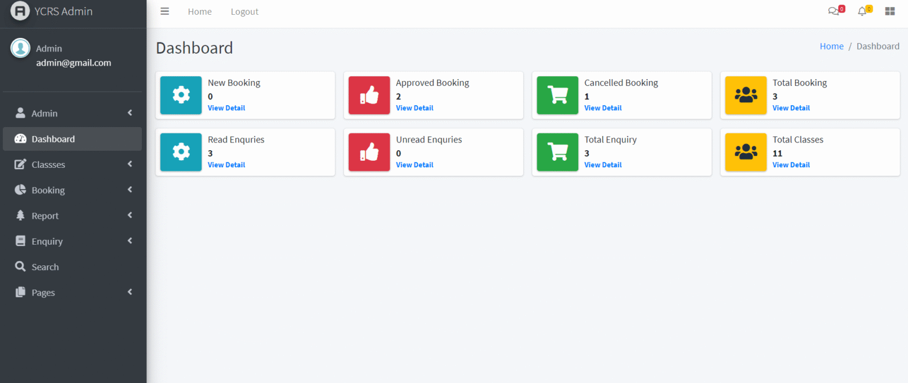Select Logout in the top navbar

coord(245,12)
